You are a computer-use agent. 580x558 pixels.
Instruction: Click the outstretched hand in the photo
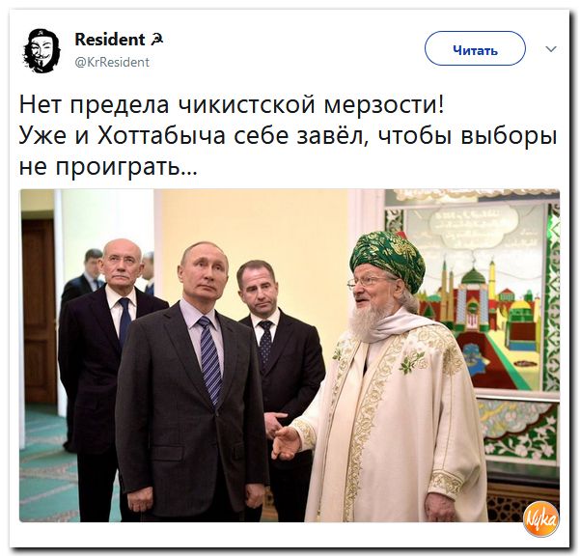(x=286, y=442)
